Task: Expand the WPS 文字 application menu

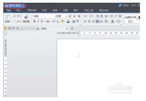Action: (15, 6)
